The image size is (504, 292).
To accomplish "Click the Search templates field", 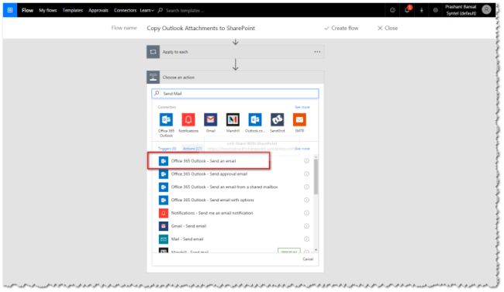I will coord(185,10).
